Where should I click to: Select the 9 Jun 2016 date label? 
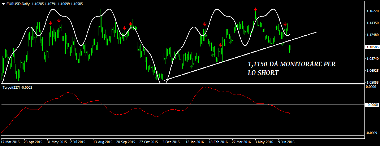click(x=286, y=142)
